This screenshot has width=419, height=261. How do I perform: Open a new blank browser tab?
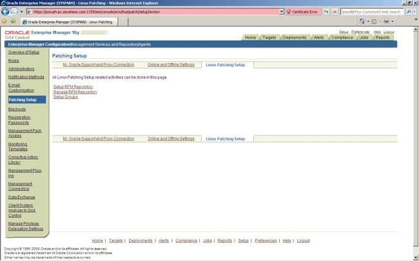[123, 22]
